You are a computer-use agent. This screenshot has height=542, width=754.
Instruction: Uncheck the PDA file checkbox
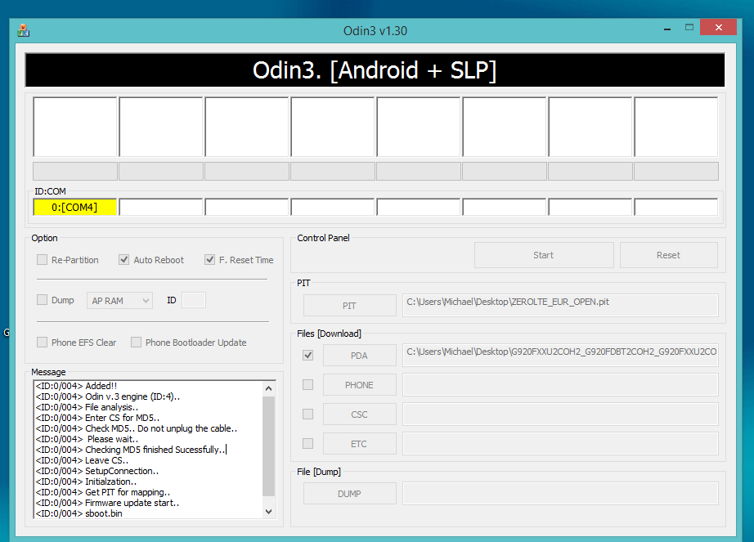click(307, 356)
